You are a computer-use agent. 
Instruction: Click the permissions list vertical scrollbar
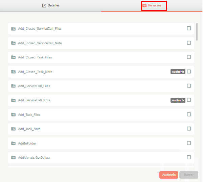click(197, 32)
